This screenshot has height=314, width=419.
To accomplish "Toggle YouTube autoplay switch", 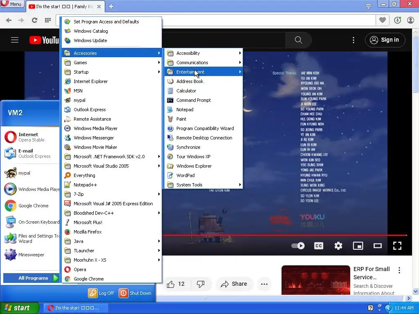I will click(x=298, y=246).
